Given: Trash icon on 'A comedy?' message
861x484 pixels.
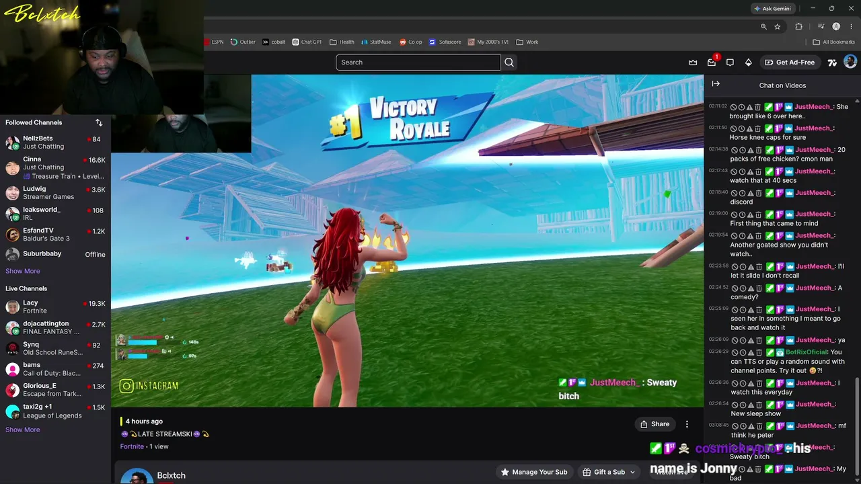Looking at the screenshot, I should (x=758, y=288).
